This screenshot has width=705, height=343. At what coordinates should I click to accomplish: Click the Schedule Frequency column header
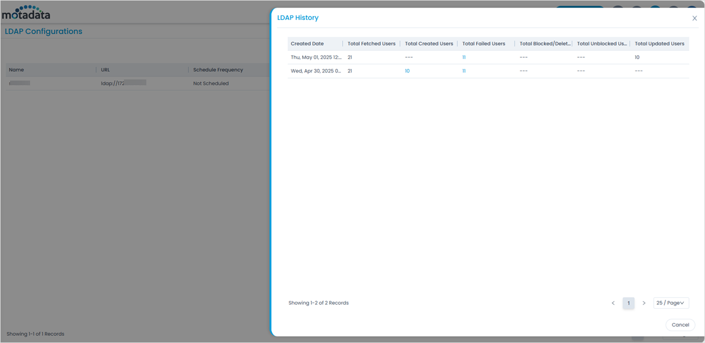pos(218,70)
